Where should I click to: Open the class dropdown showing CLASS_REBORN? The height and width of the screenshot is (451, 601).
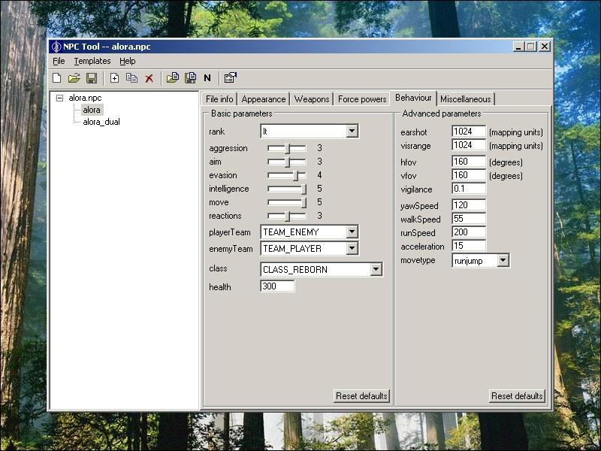(x=376, y=270)
